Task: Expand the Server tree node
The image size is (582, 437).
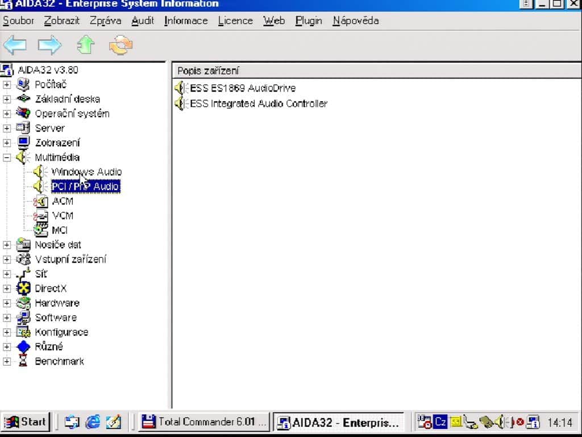Action: pyautogui.click(x=7, y=128)
